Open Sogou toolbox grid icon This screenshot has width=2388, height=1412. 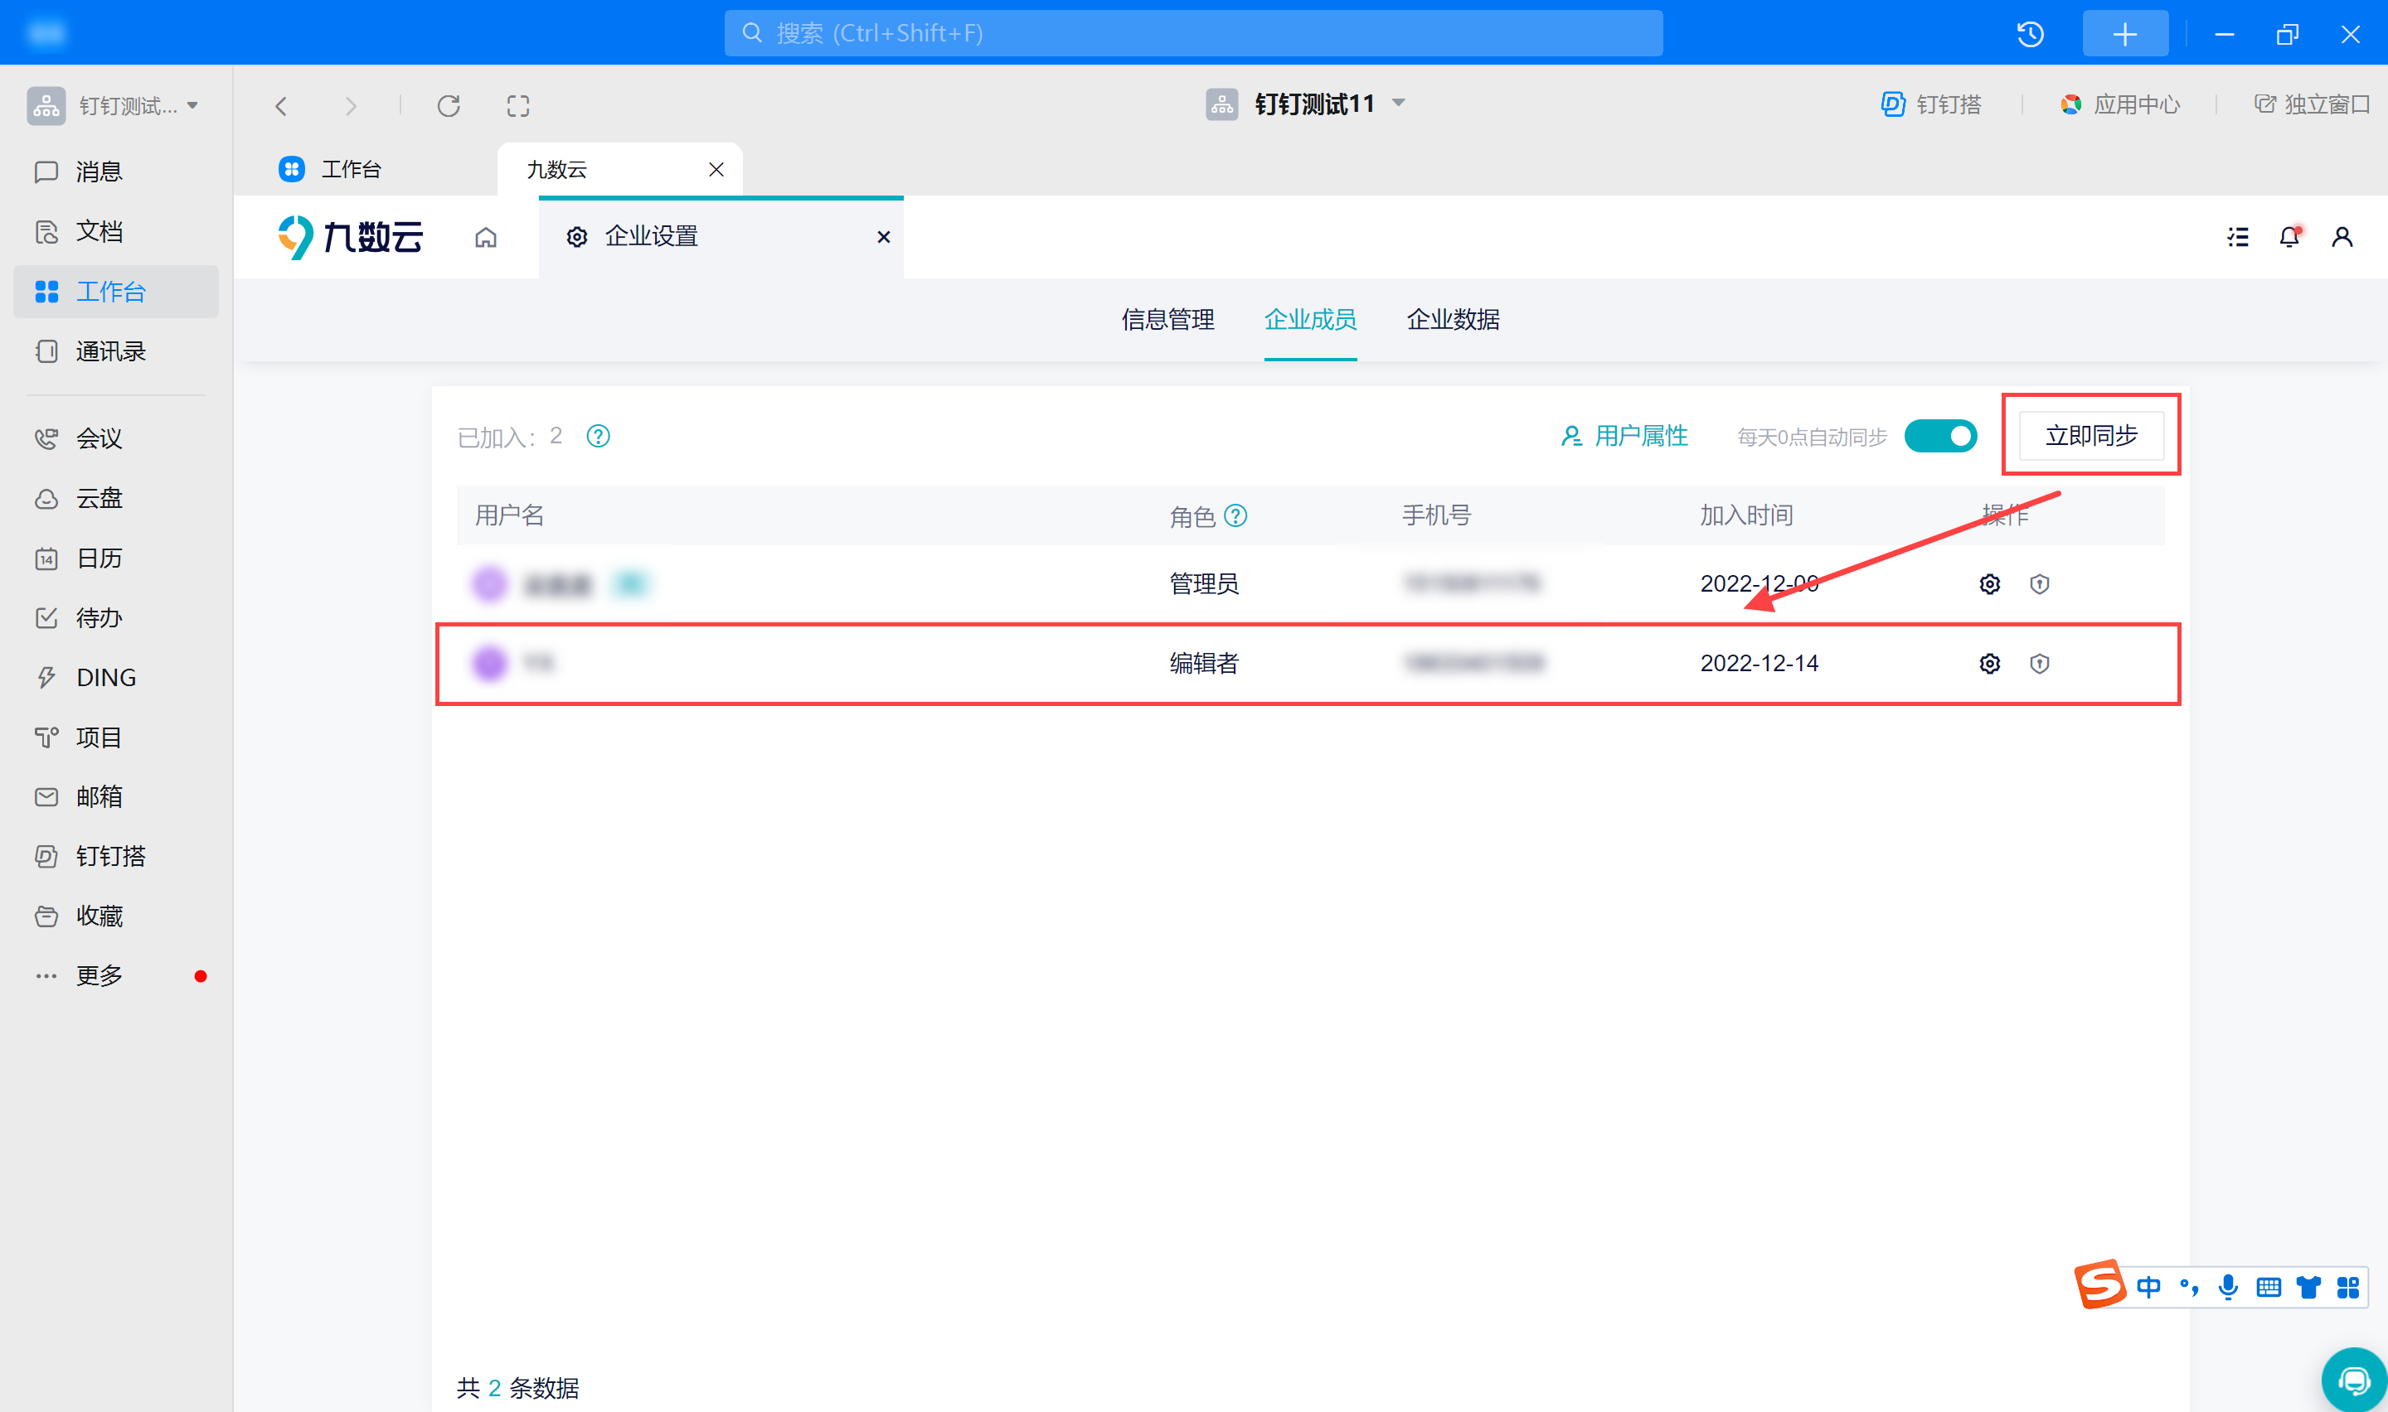2348,1288
